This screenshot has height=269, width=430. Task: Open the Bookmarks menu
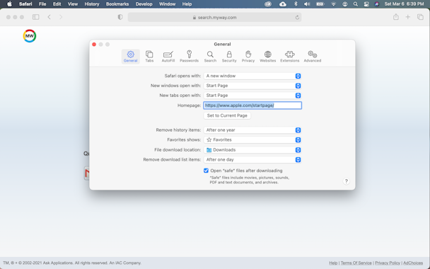(x=117, y=4)
